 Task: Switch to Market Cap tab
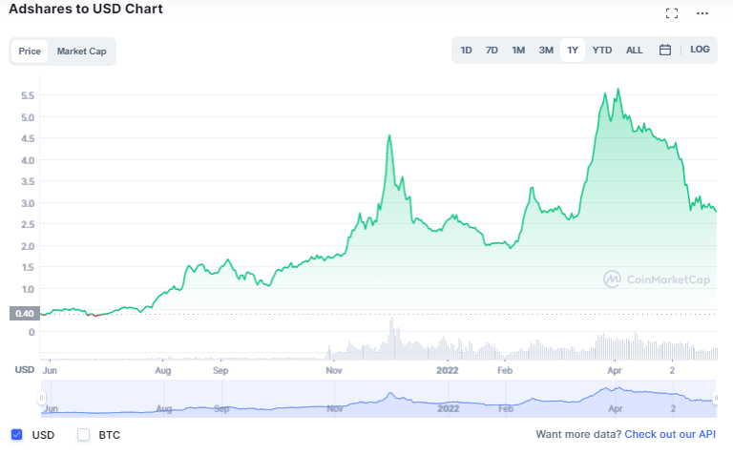pos(81,52)
